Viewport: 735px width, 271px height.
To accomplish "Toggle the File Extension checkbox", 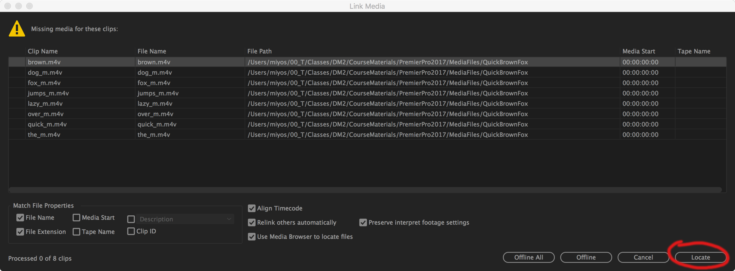I will pyautogui.click(x=20, y=232).
